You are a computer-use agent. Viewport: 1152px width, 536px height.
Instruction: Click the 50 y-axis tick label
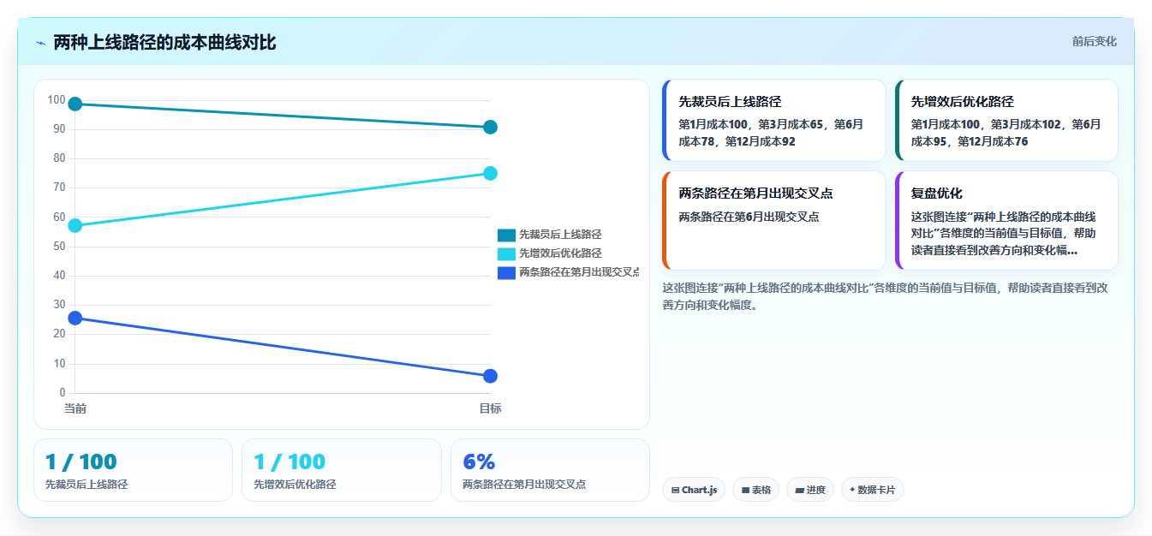(x=59, y=247)
